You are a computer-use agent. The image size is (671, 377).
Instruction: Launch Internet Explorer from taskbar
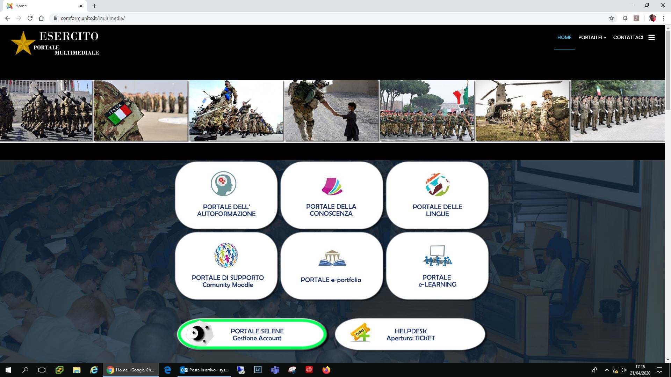click(x=94, y=370)
